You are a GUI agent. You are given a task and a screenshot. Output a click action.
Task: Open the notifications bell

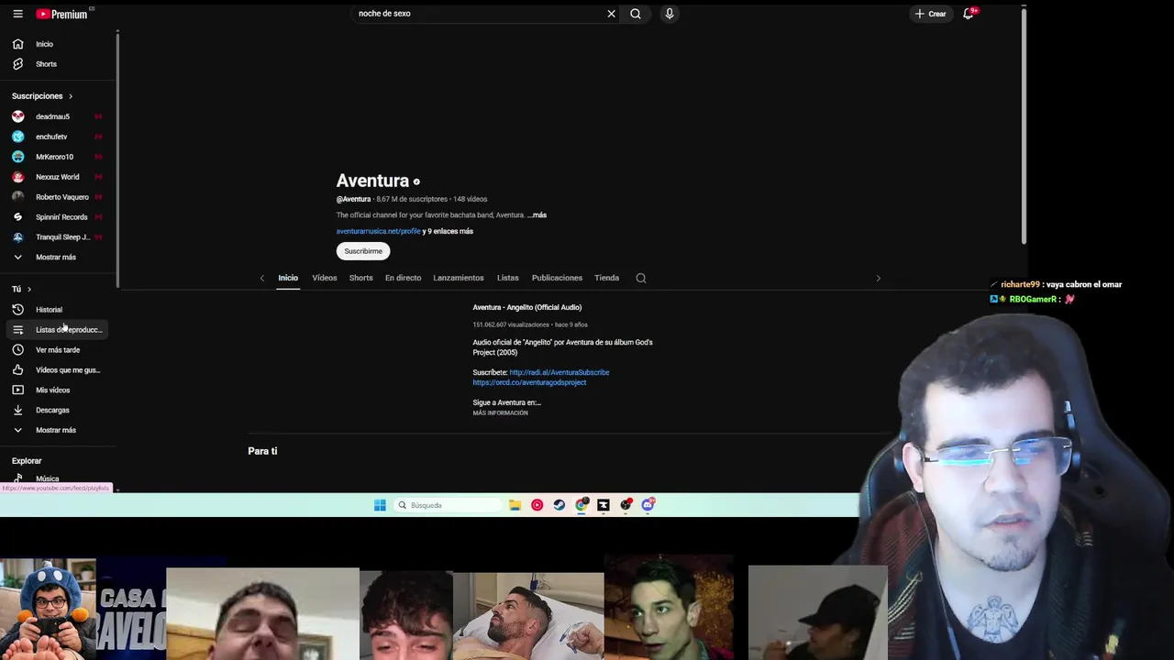[x=968, y=14]
